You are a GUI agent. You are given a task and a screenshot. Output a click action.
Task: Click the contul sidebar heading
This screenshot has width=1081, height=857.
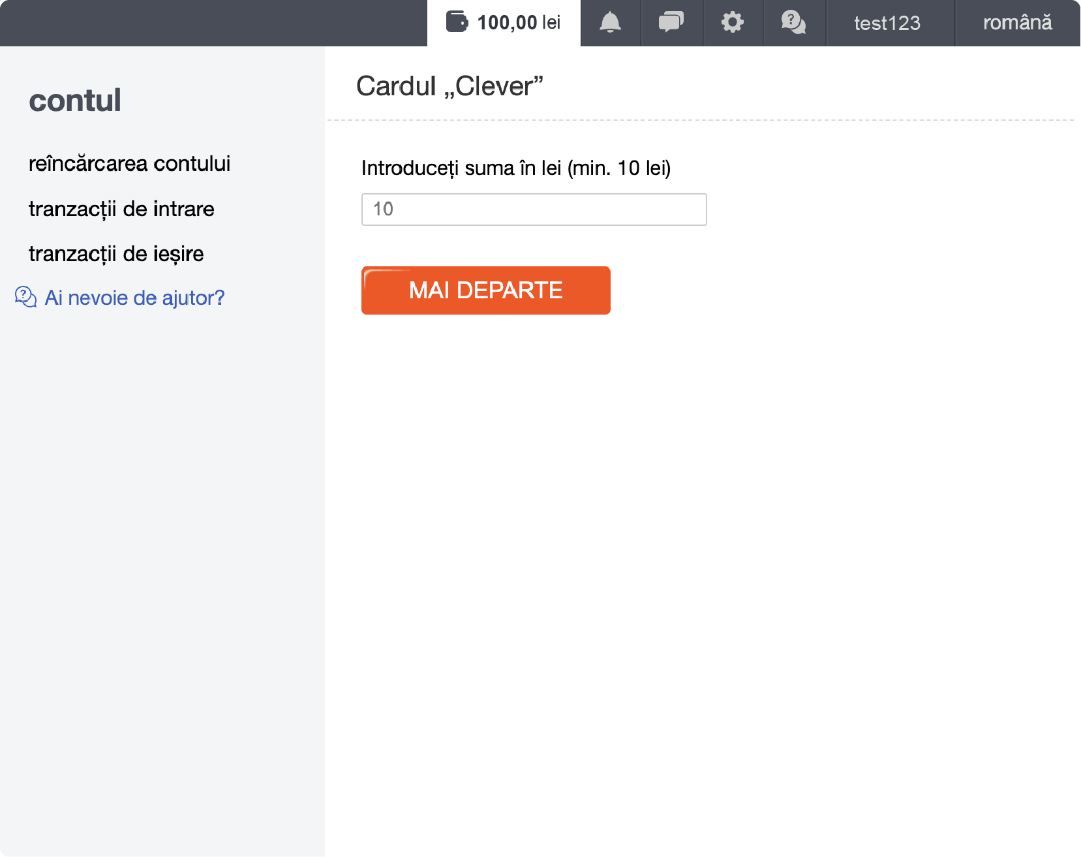75,101
